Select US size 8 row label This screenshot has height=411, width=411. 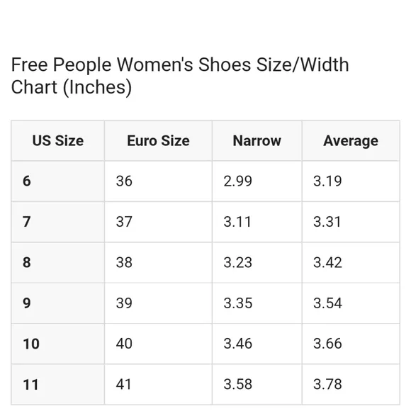[x=58, y=262]
